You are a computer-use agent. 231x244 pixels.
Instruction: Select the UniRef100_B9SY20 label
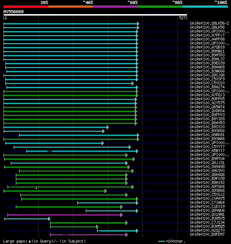pos(207,127)
